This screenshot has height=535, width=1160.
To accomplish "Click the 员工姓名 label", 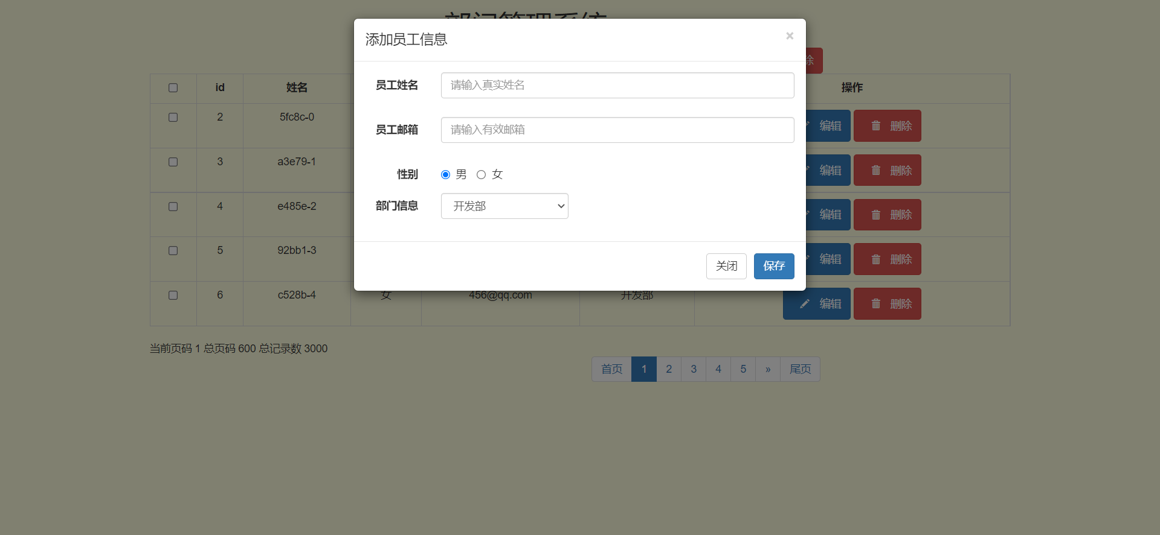I will click(x=397, y=85).
